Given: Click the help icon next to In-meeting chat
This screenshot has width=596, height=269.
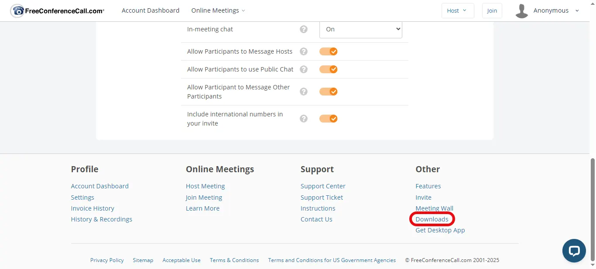Looking at the screenshot, I should tap(304, 29).
